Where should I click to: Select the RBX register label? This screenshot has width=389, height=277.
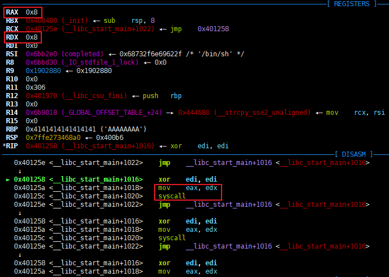click(12, 21)
